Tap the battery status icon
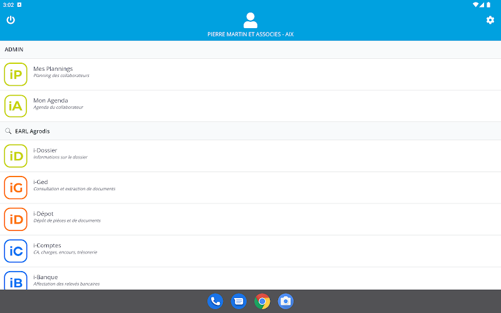The image size is (501, 313). (488, 4)
